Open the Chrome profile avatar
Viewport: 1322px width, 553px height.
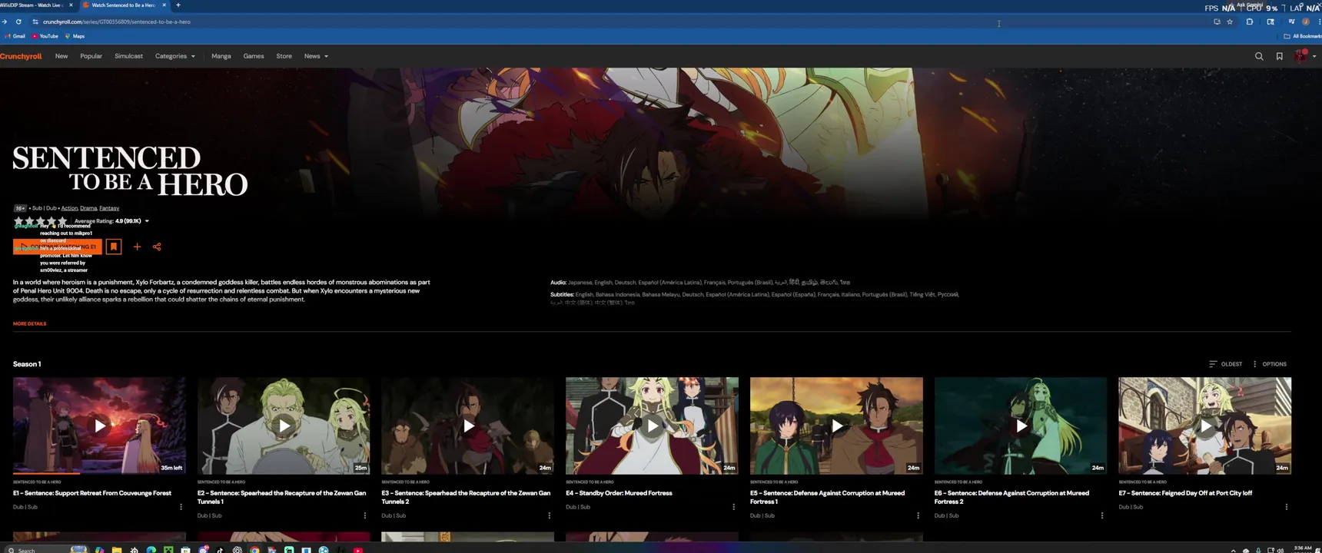(x=1305, y=22)
